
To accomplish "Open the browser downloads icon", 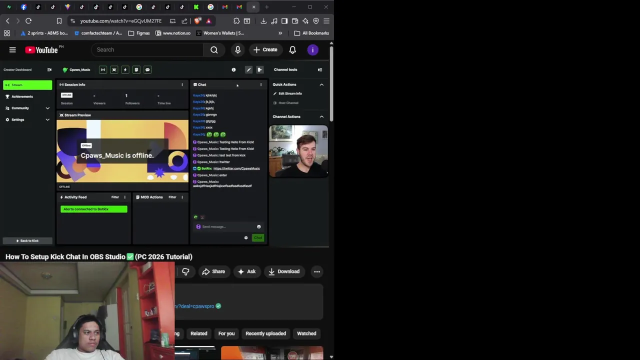I will [263, 21].
